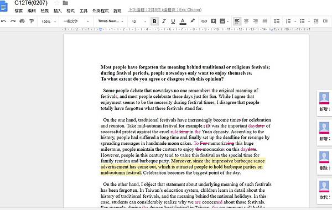
Task: Click the left indent marker on ruler
Action: (x=101, y=29)
